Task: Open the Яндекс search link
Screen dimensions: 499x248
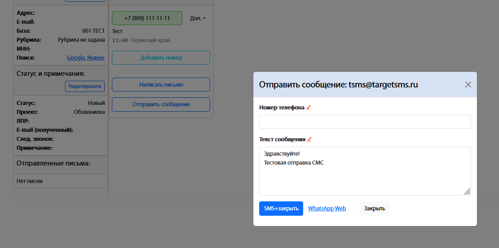Action: tap(96, 58)
